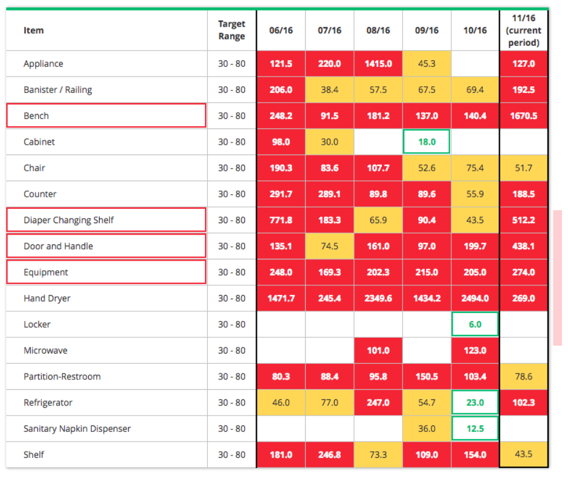Select the Equipment row label
Image resolution: width=568 pixels, height=479 pixels.
pos(106,272)
